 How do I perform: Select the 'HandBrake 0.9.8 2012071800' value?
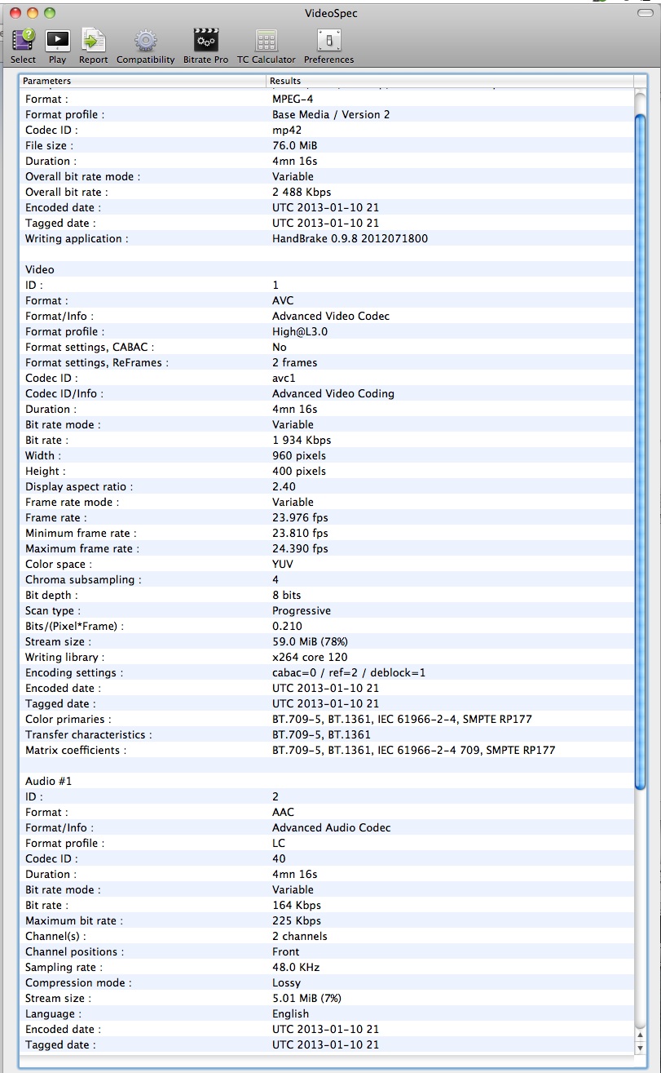pyautogui.click(x=350, y=238)
